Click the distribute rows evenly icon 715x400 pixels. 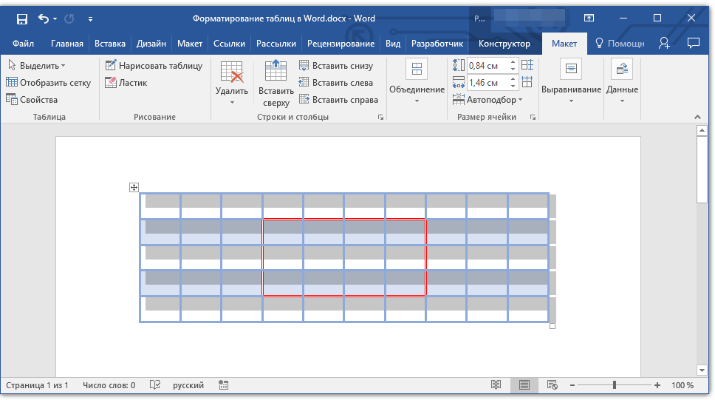[x=527, y=66]
